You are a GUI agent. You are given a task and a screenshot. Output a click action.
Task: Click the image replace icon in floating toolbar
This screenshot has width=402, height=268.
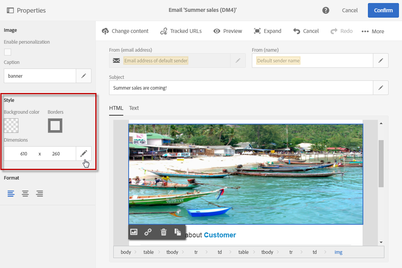[134, 232]
